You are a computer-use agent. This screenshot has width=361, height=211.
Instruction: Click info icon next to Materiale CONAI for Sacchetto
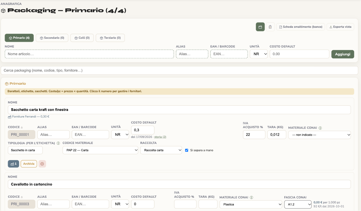pos(320,128)
